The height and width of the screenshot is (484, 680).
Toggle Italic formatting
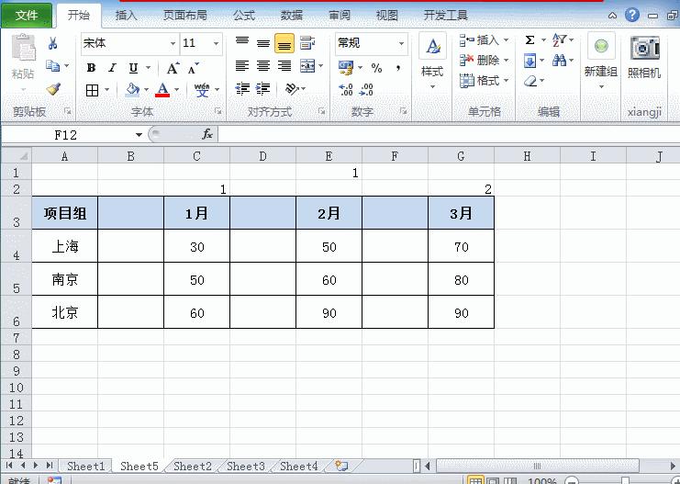(x=112, y=68)
